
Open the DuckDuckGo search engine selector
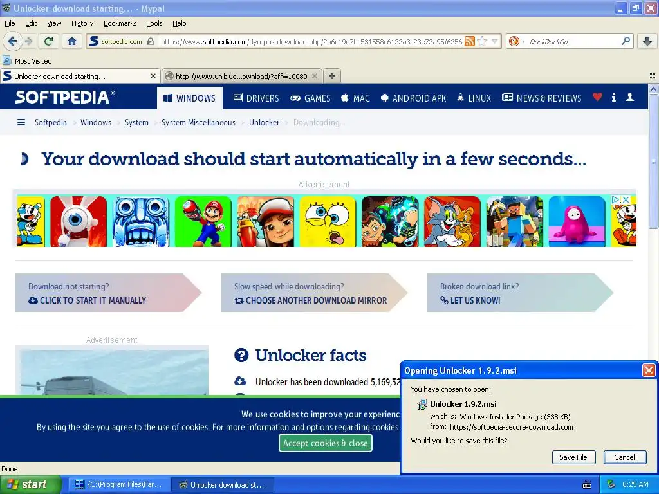pos(517,41)
